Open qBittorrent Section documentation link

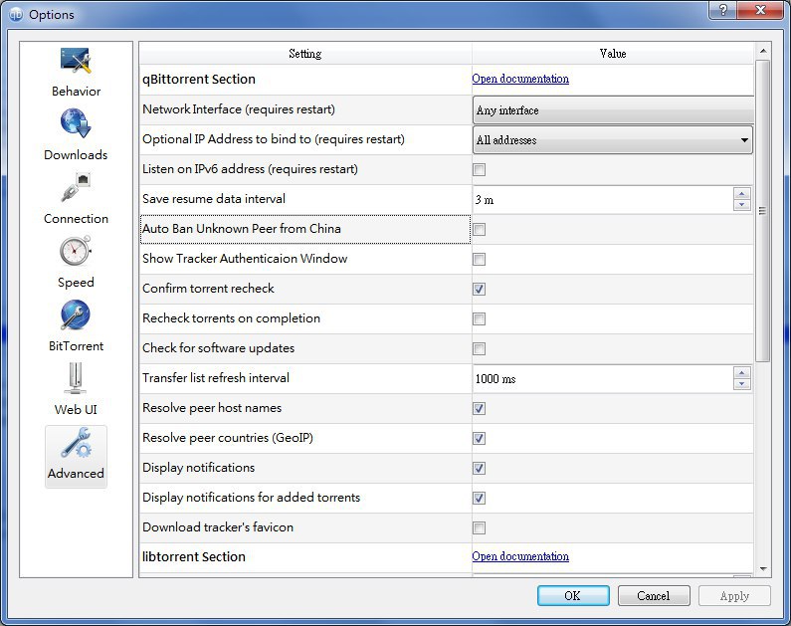point(520,79)
